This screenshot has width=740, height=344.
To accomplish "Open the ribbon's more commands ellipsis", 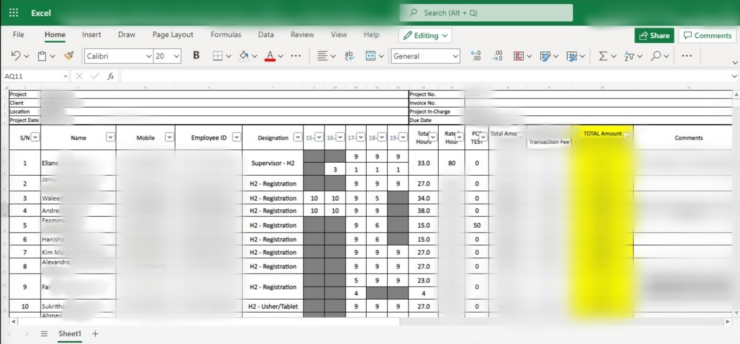I will [x=687, y=56].
